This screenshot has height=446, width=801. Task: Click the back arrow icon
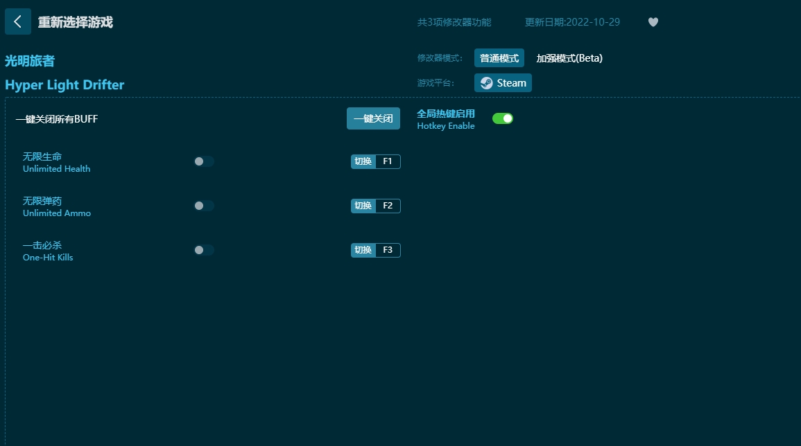18,21
